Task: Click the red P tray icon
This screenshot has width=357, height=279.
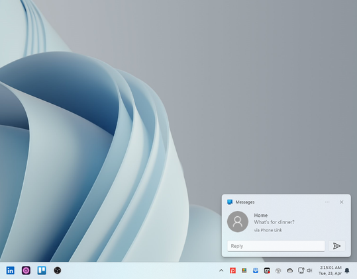Action: (x=232, y=270)
